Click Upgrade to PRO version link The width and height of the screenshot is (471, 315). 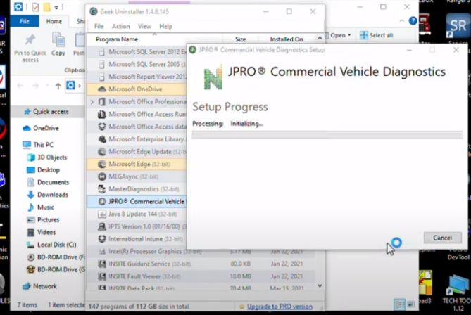click(280, 307)
